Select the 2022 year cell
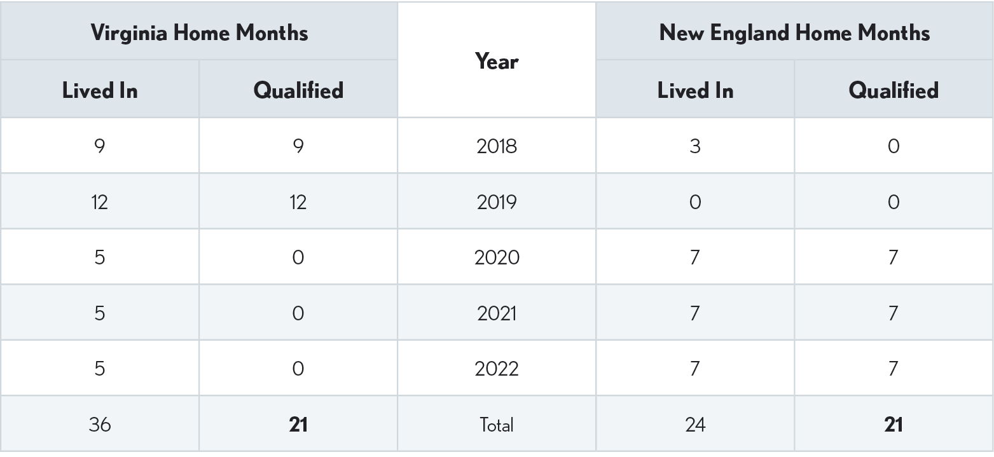This screenshot has width=994, height=457. click(x=497, y=369)
